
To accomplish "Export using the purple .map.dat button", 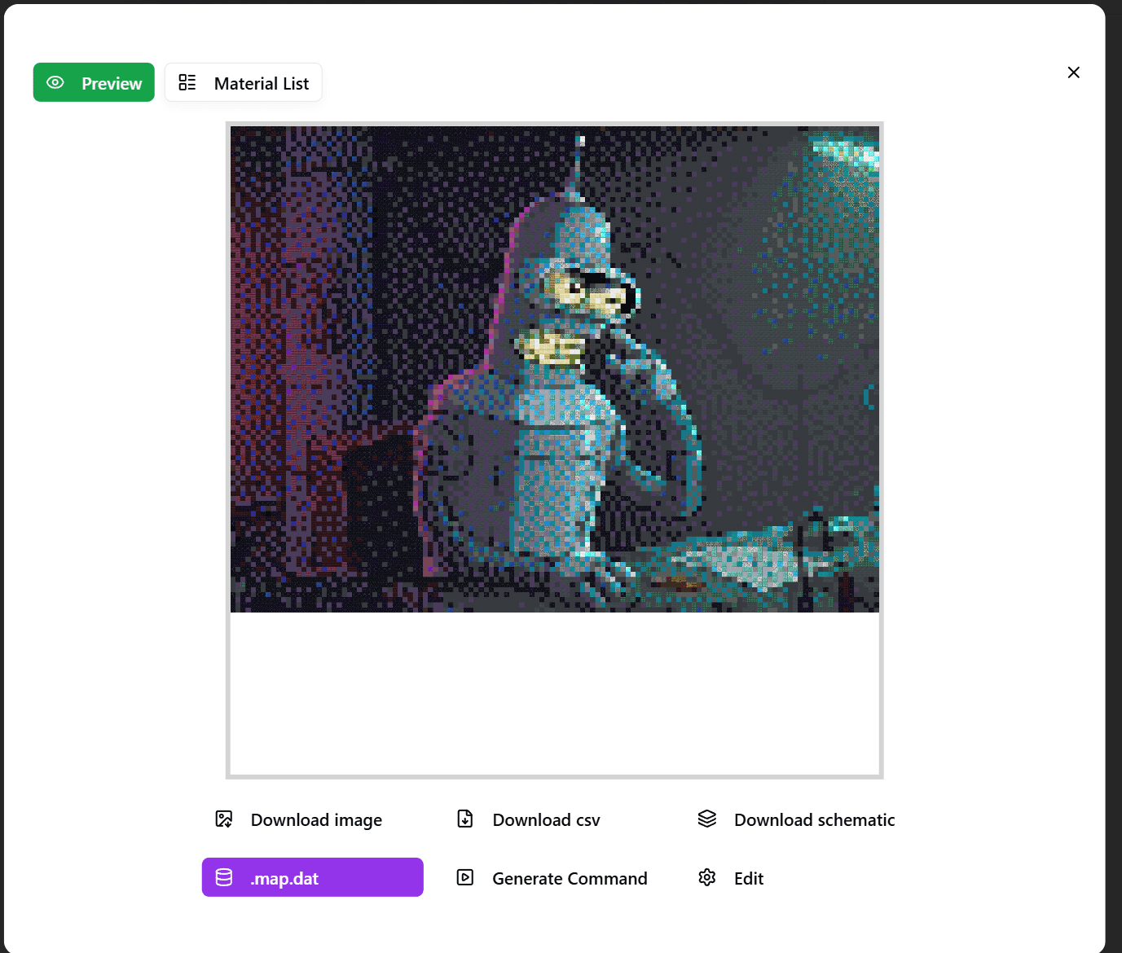I will click(x=312, y=877).
